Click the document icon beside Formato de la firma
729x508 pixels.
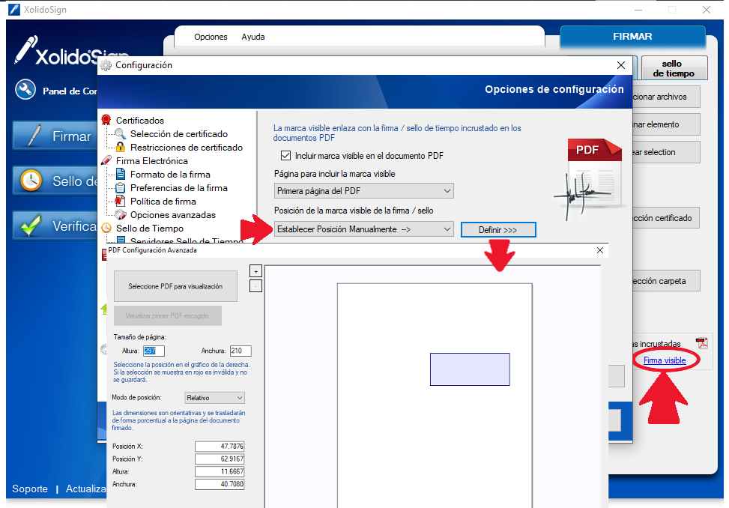[x=120, y=175]
